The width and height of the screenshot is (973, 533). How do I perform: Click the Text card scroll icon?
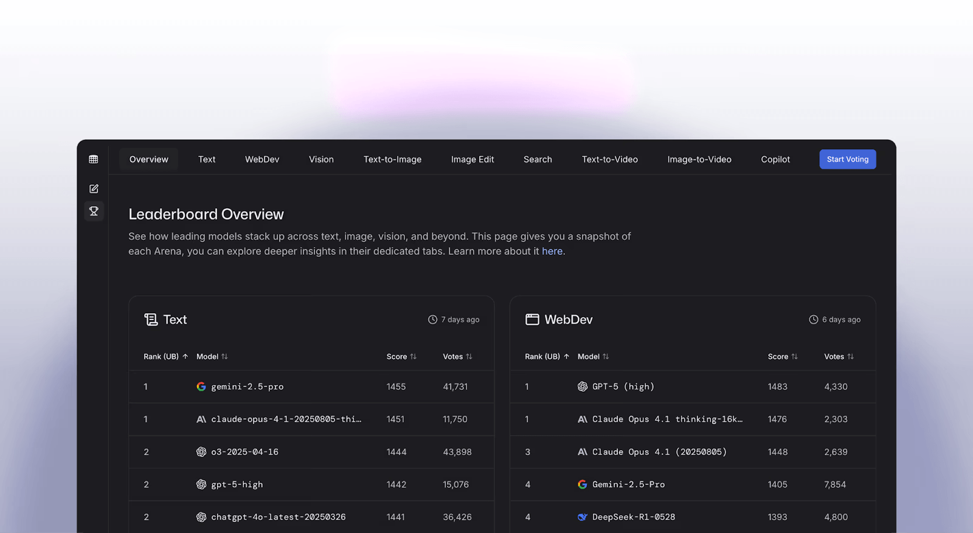point(151,319)
